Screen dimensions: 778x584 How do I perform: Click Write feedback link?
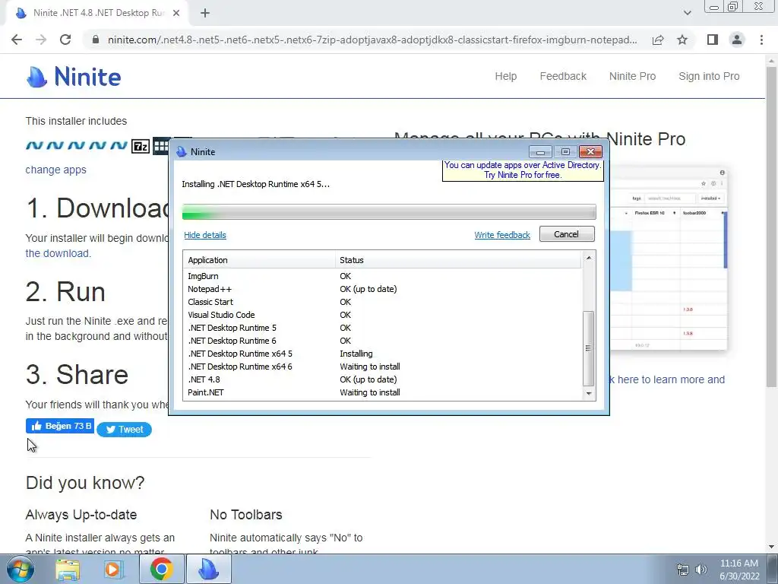(x=502, y=235)
